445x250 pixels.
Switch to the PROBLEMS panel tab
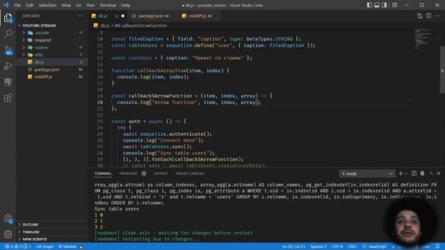pos(133,174)
